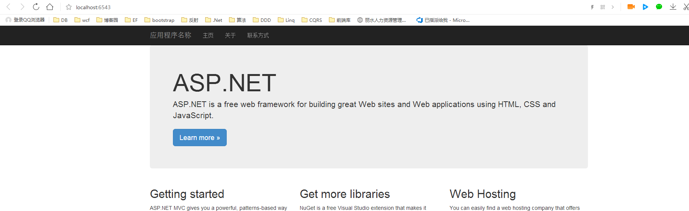Open the orange video camera extension
Screen dimensions: 689x211
tap(631, 7)
